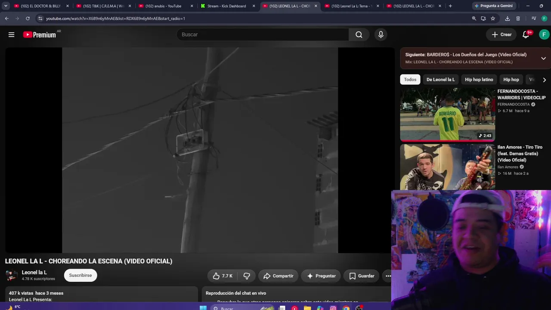Screen dimensions: 551x310
Task: Switch to anubis - YouTube tab
Action: 165,6
